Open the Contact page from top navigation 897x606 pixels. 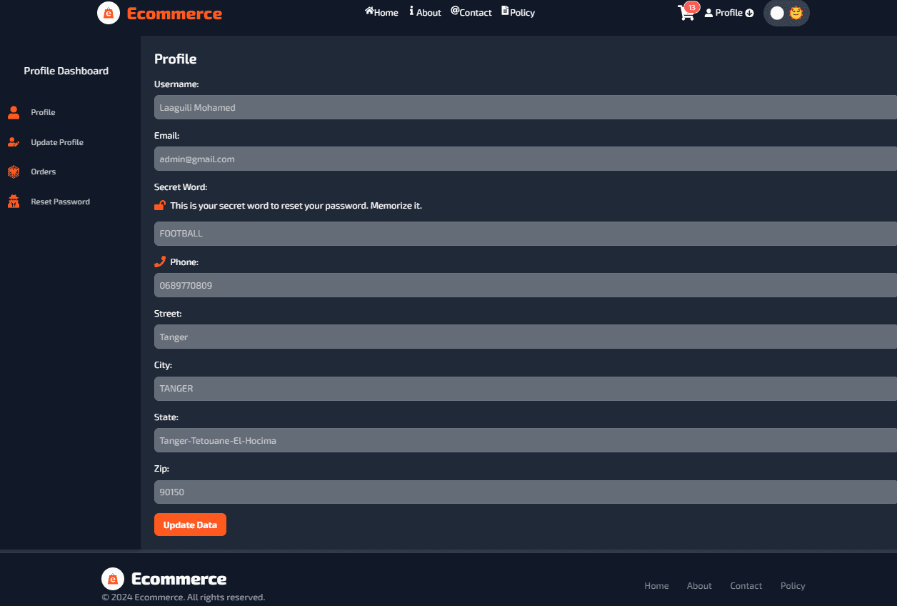pyautogui.click(x=471, y=12)
